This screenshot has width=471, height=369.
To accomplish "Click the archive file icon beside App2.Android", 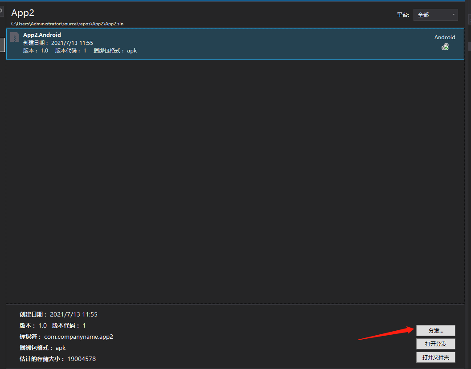I will pyautogui.click(x=15, y=37).
